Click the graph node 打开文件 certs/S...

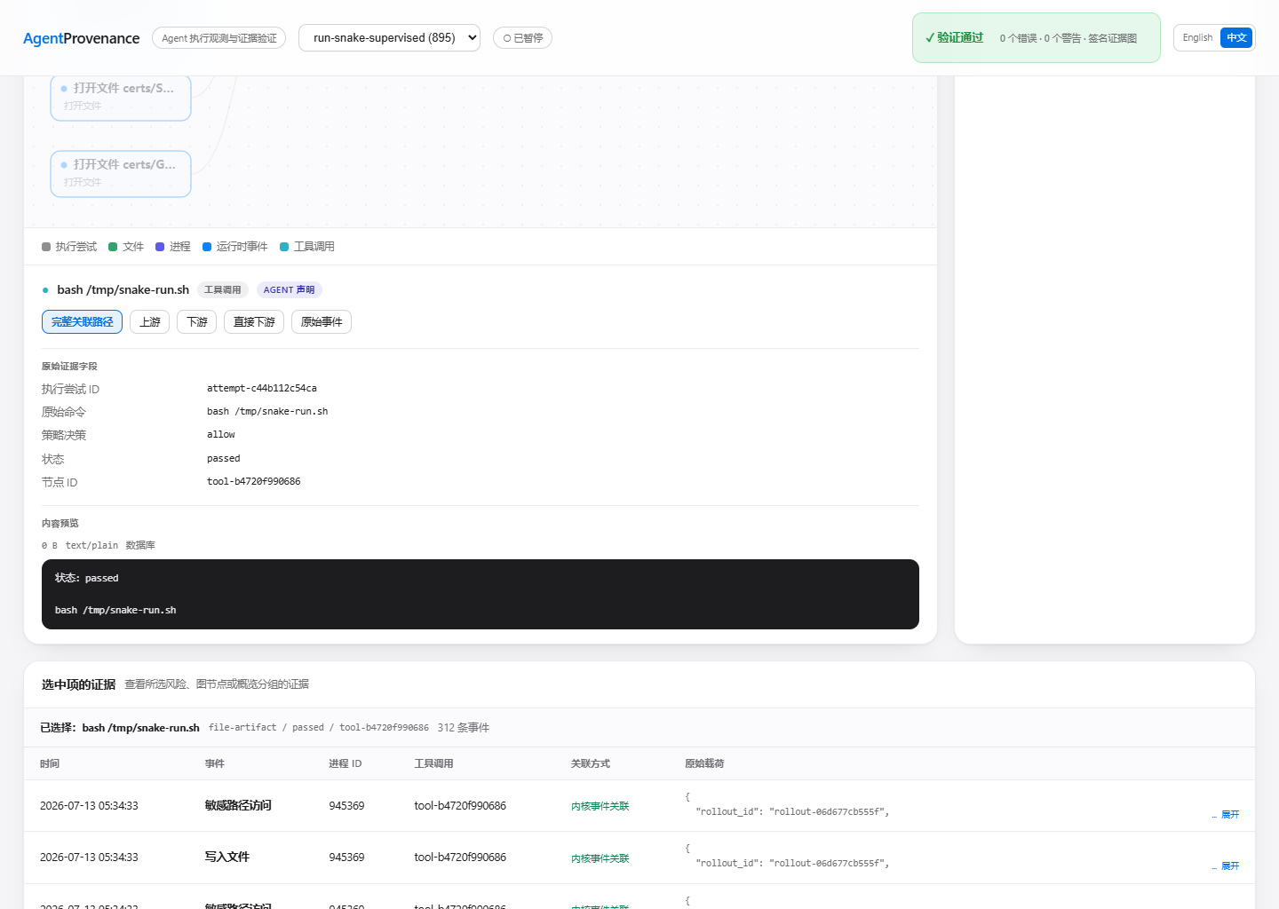(121, 97)
